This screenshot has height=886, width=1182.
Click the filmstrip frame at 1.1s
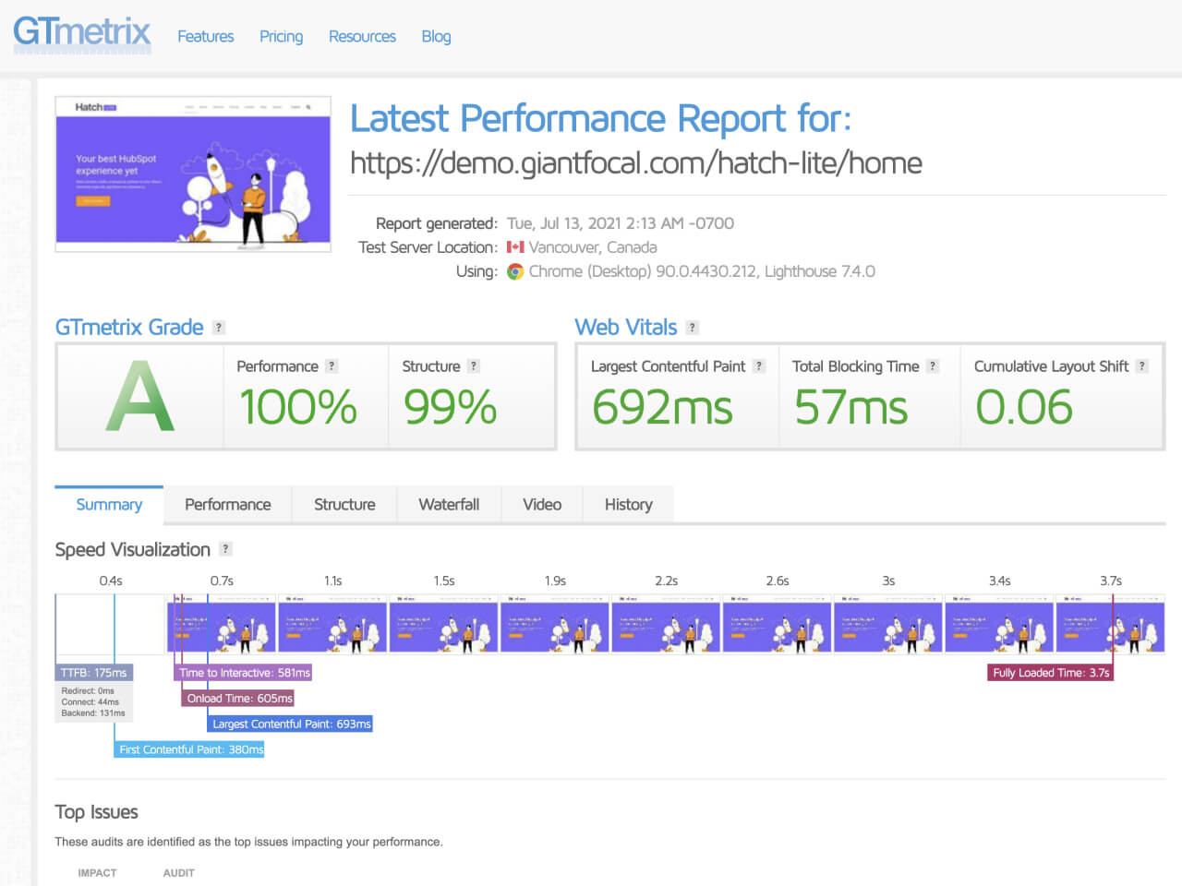click(x=332, y=623)
